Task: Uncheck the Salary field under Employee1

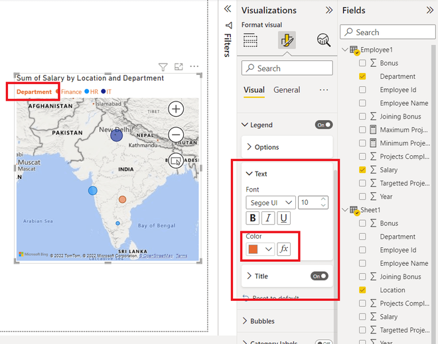Action: [x=362, y=170]
